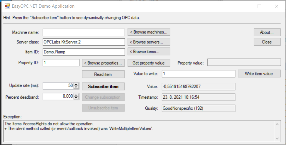Click the 'Value to write:' label
This screenshot has height=145, width=286.
[x=146, y=74]
